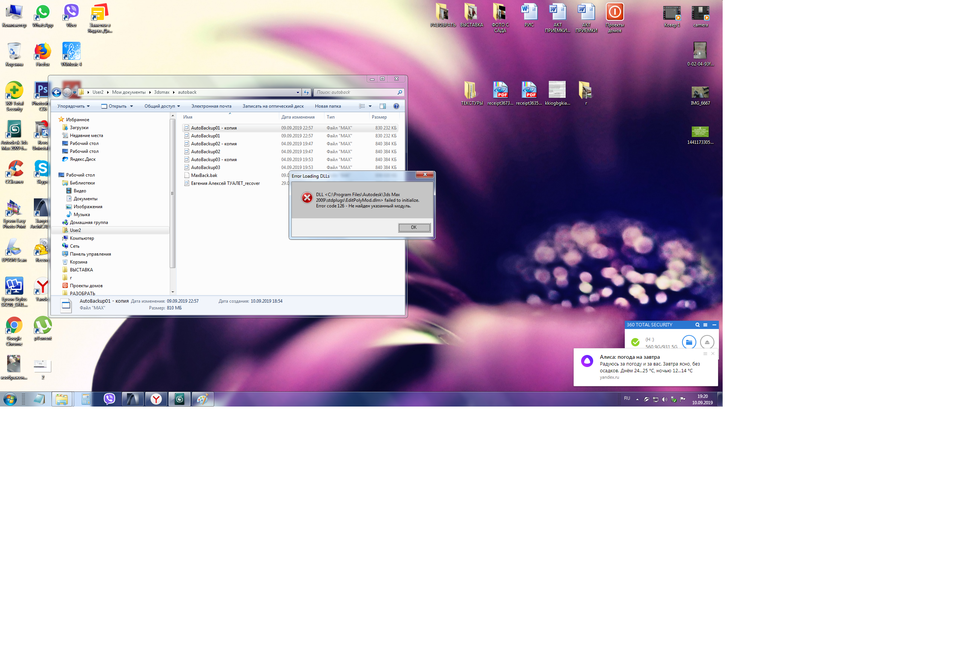Open folder icon in 360 Total Security widget
The width and height of the screenshot is (956, 658).
(x=688, y=342)
